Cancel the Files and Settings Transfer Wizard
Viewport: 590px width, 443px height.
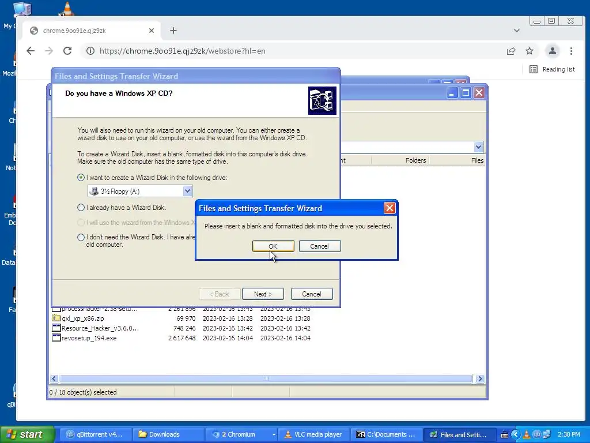(312, 294)
